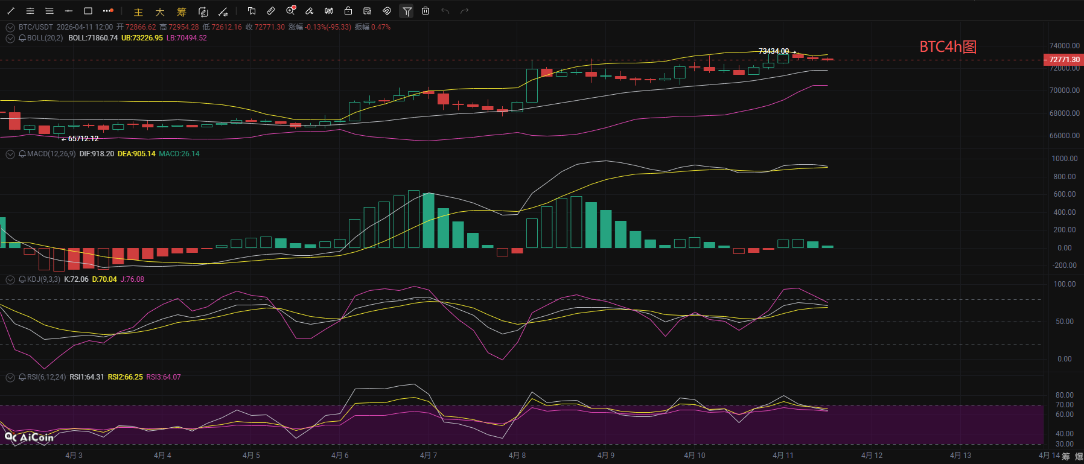
Task: Collapse the KDJ indicator panel chevron
Action: (10, 279)
